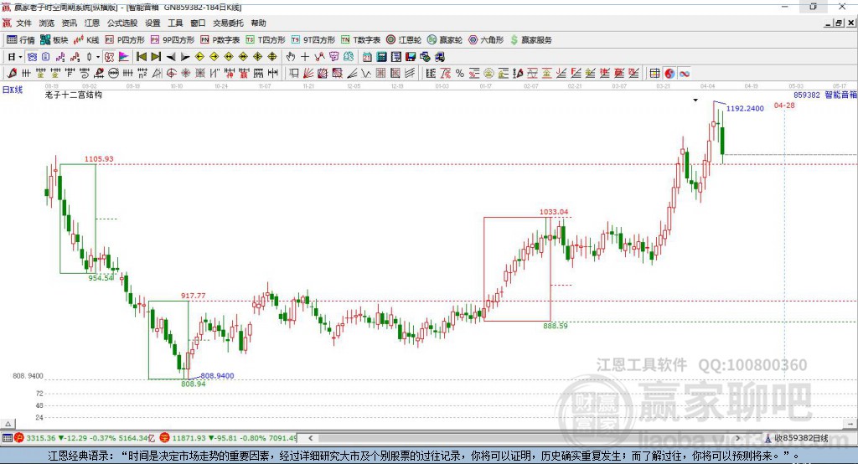Screen dimensions: 858x464
Task: Open the 公式选股 menu
Action: coord(122,23)
